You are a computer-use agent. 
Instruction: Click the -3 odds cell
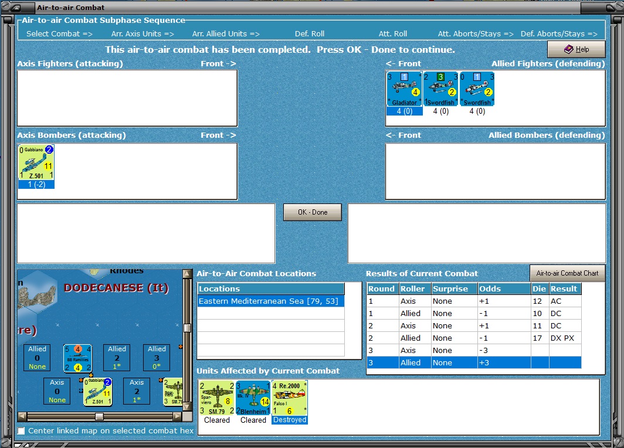coord(504,351)
